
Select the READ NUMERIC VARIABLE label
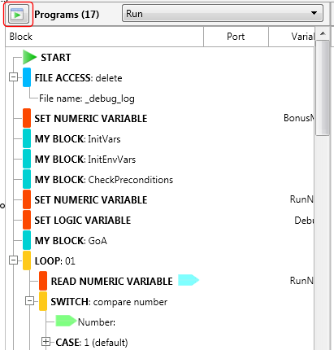(112, 282)
